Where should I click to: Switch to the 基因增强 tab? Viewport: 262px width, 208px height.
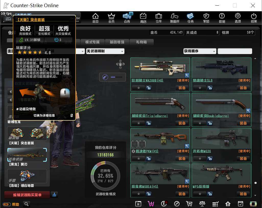(117, 42)
